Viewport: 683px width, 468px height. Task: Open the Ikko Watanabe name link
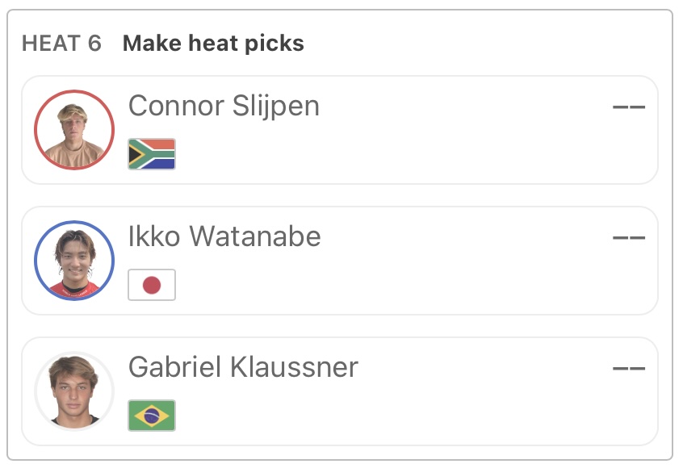tap(224, 236)
